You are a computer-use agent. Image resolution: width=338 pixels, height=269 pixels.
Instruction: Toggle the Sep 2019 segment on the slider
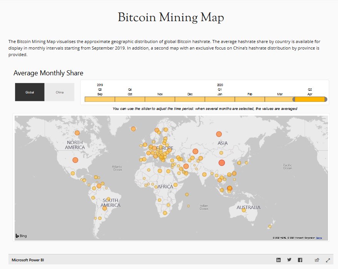[x=99, y=99]
